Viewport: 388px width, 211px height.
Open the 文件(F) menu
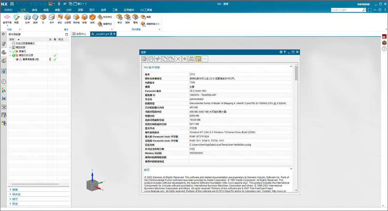(8, 9)
